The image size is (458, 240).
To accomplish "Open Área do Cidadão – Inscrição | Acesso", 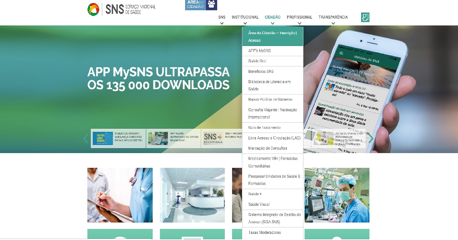I will (272, 37).
